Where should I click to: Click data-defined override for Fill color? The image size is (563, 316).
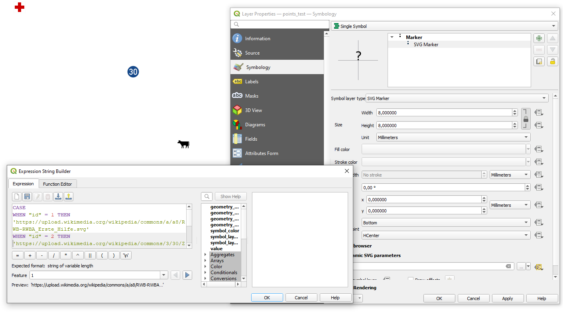[539, 149]
